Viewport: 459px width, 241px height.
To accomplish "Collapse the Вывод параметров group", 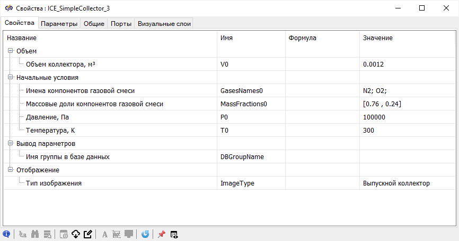I will click(x=10, y=143).
